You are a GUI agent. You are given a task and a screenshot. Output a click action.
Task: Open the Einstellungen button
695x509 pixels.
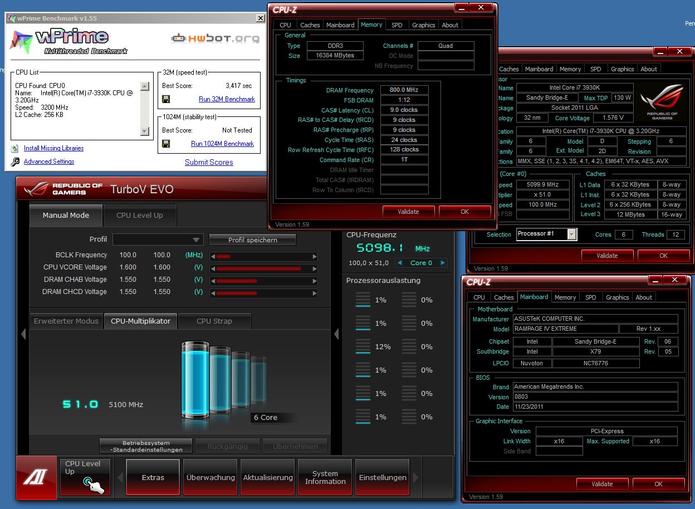pyautogui.click(x=383, y=477)
